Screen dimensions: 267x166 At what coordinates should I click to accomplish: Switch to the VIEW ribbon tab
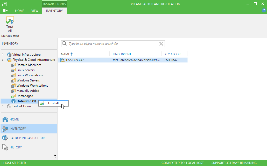click(35, 11)
